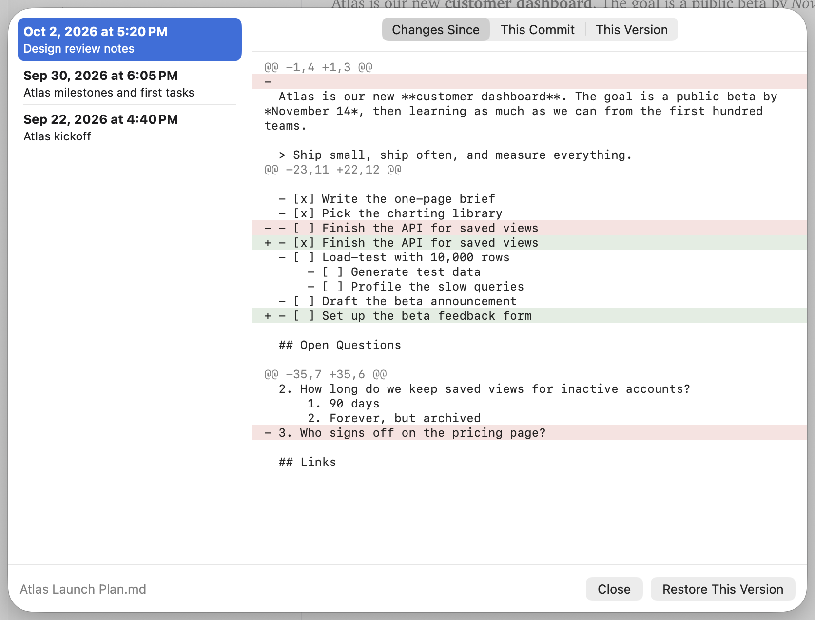This screenshot has height=620, width=815.
Task: Select the Sep 30 Atlas milestones version
Action: 130,83
